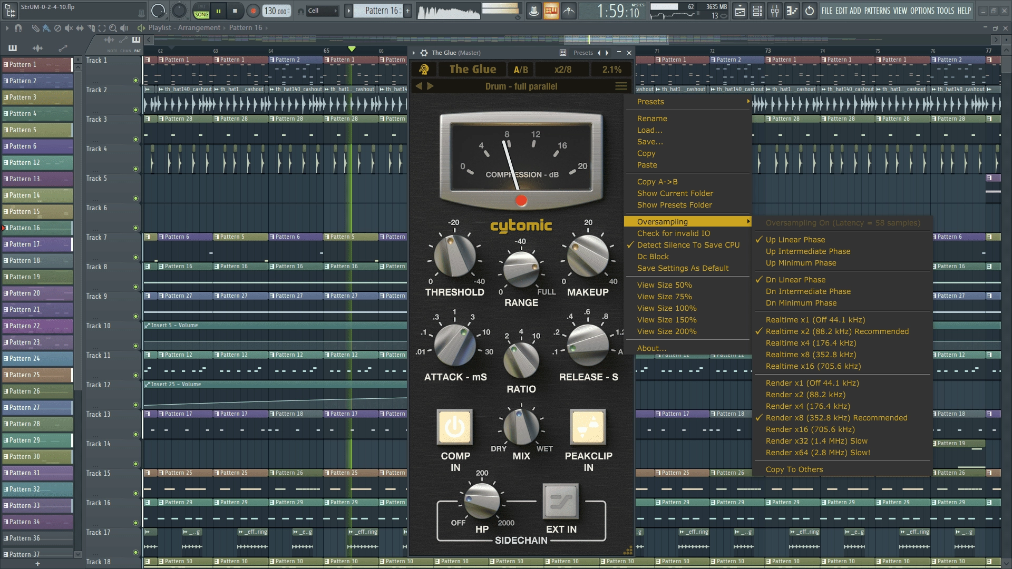
Task: Select the delete tool in playlist toolbar
Action: (58, 28)
